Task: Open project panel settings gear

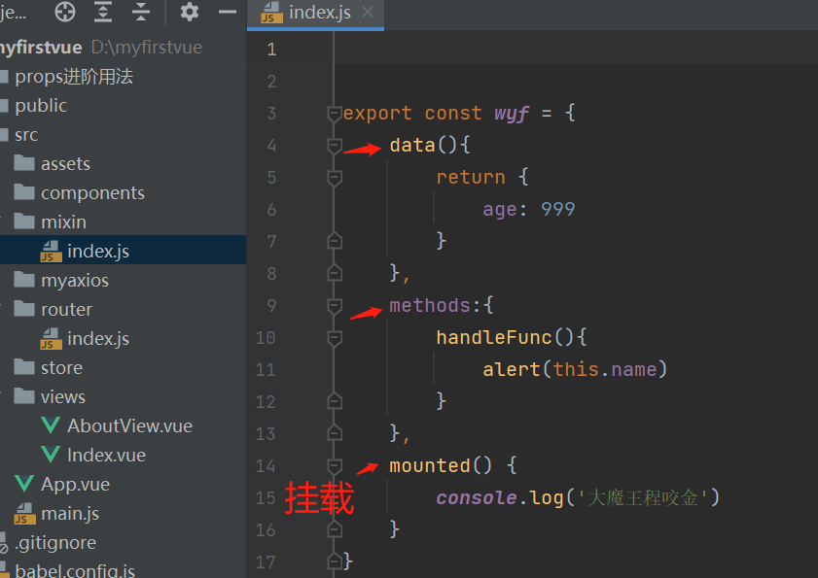Action: pyautogui.click(x=190, y=12)
